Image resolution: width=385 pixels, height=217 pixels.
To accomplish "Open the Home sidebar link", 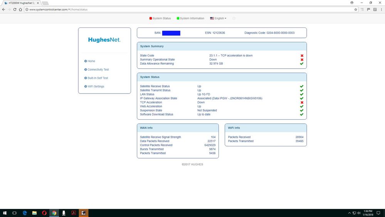I will click(x=91, y=61).
